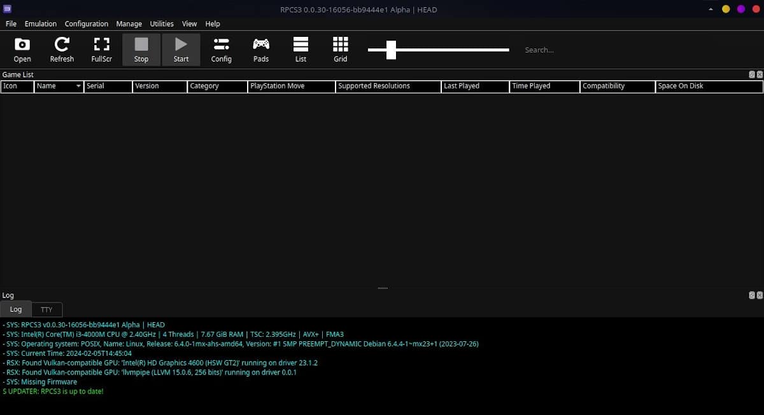This screenshot has height=415, width=764.
Task: Switch game view to Grid mode
Action: [340, 49]
